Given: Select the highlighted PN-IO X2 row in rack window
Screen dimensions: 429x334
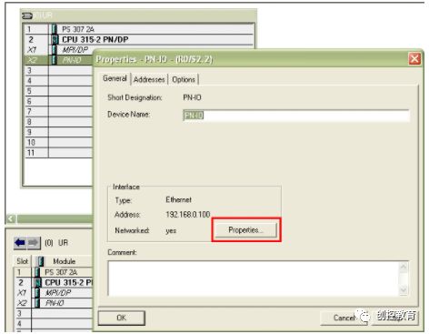Looking at the screenshot, I should pyautogui.click(x=59, y=60).
